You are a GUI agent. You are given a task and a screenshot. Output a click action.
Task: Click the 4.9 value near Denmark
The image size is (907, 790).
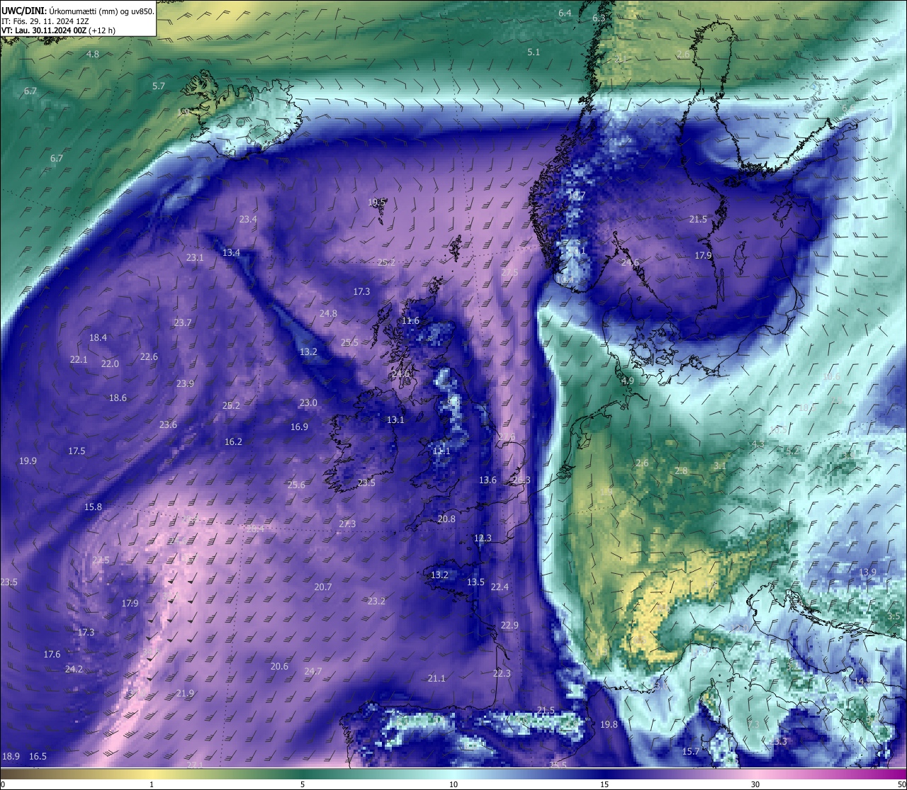tap(628, 381)
